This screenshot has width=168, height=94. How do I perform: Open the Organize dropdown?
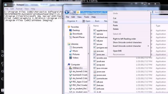tap(72, 21)
